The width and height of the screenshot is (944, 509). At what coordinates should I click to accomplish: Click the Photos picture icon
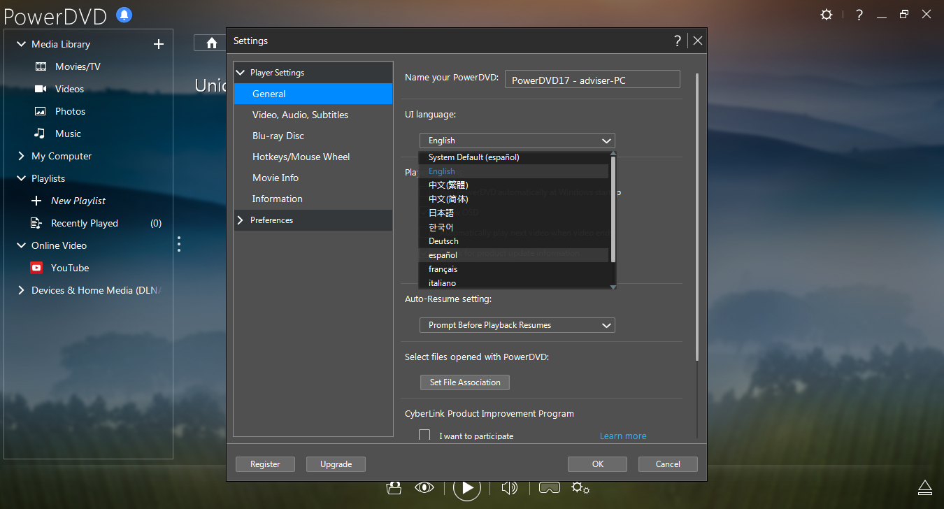click(41, 111)
